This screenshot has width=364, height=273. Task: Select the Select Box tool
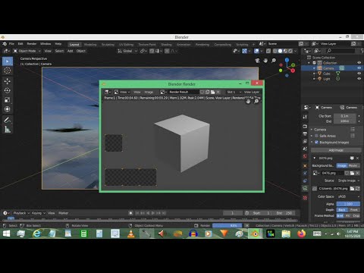8,61
